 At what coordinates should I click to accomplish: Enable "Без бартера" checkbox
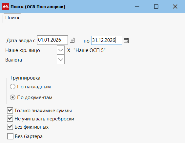tap(10, 136)
